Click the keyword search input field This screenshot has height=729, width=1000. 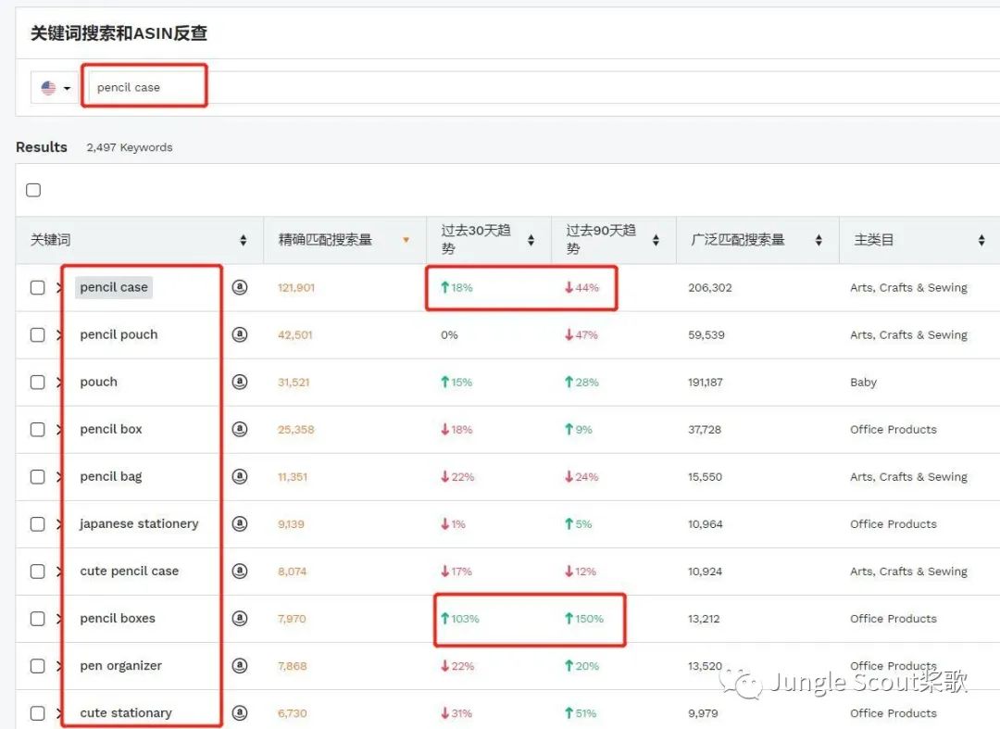pos(144,86)
